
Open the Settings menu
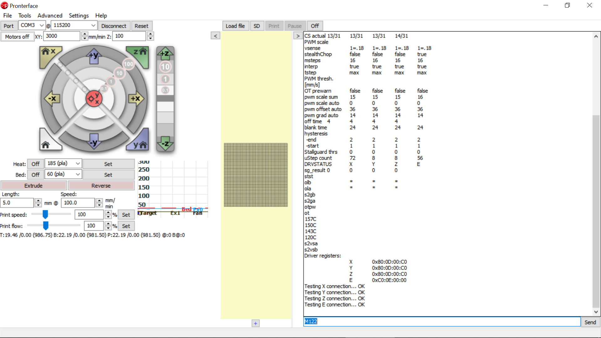pyautogui.click(x=79, y=16)
